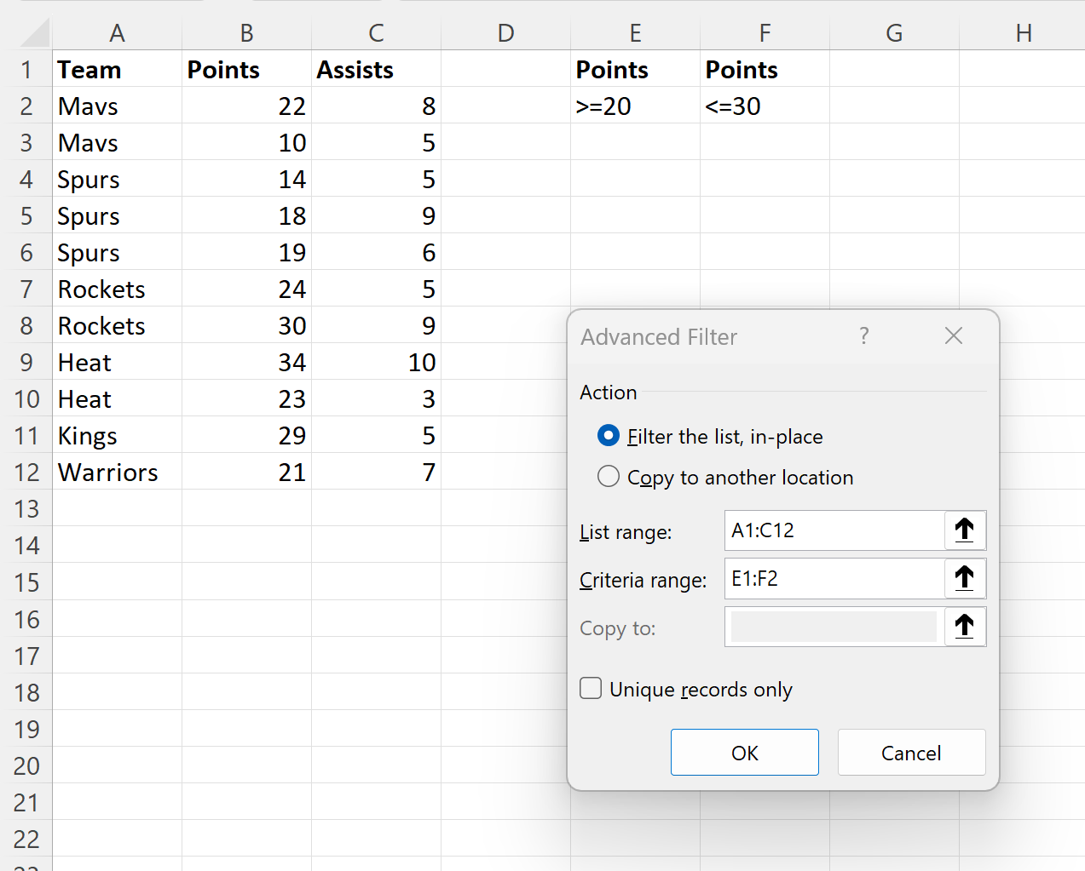Click the cell containing >=20
The width and height of the screenshot is (1085, 871).
click(604, 106)
